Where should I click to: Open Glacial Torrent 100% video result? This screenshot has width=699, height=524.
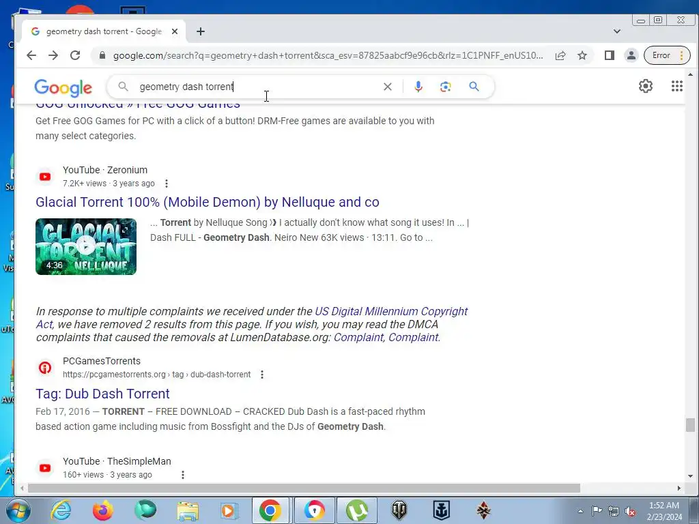click(x=208, y=202)
